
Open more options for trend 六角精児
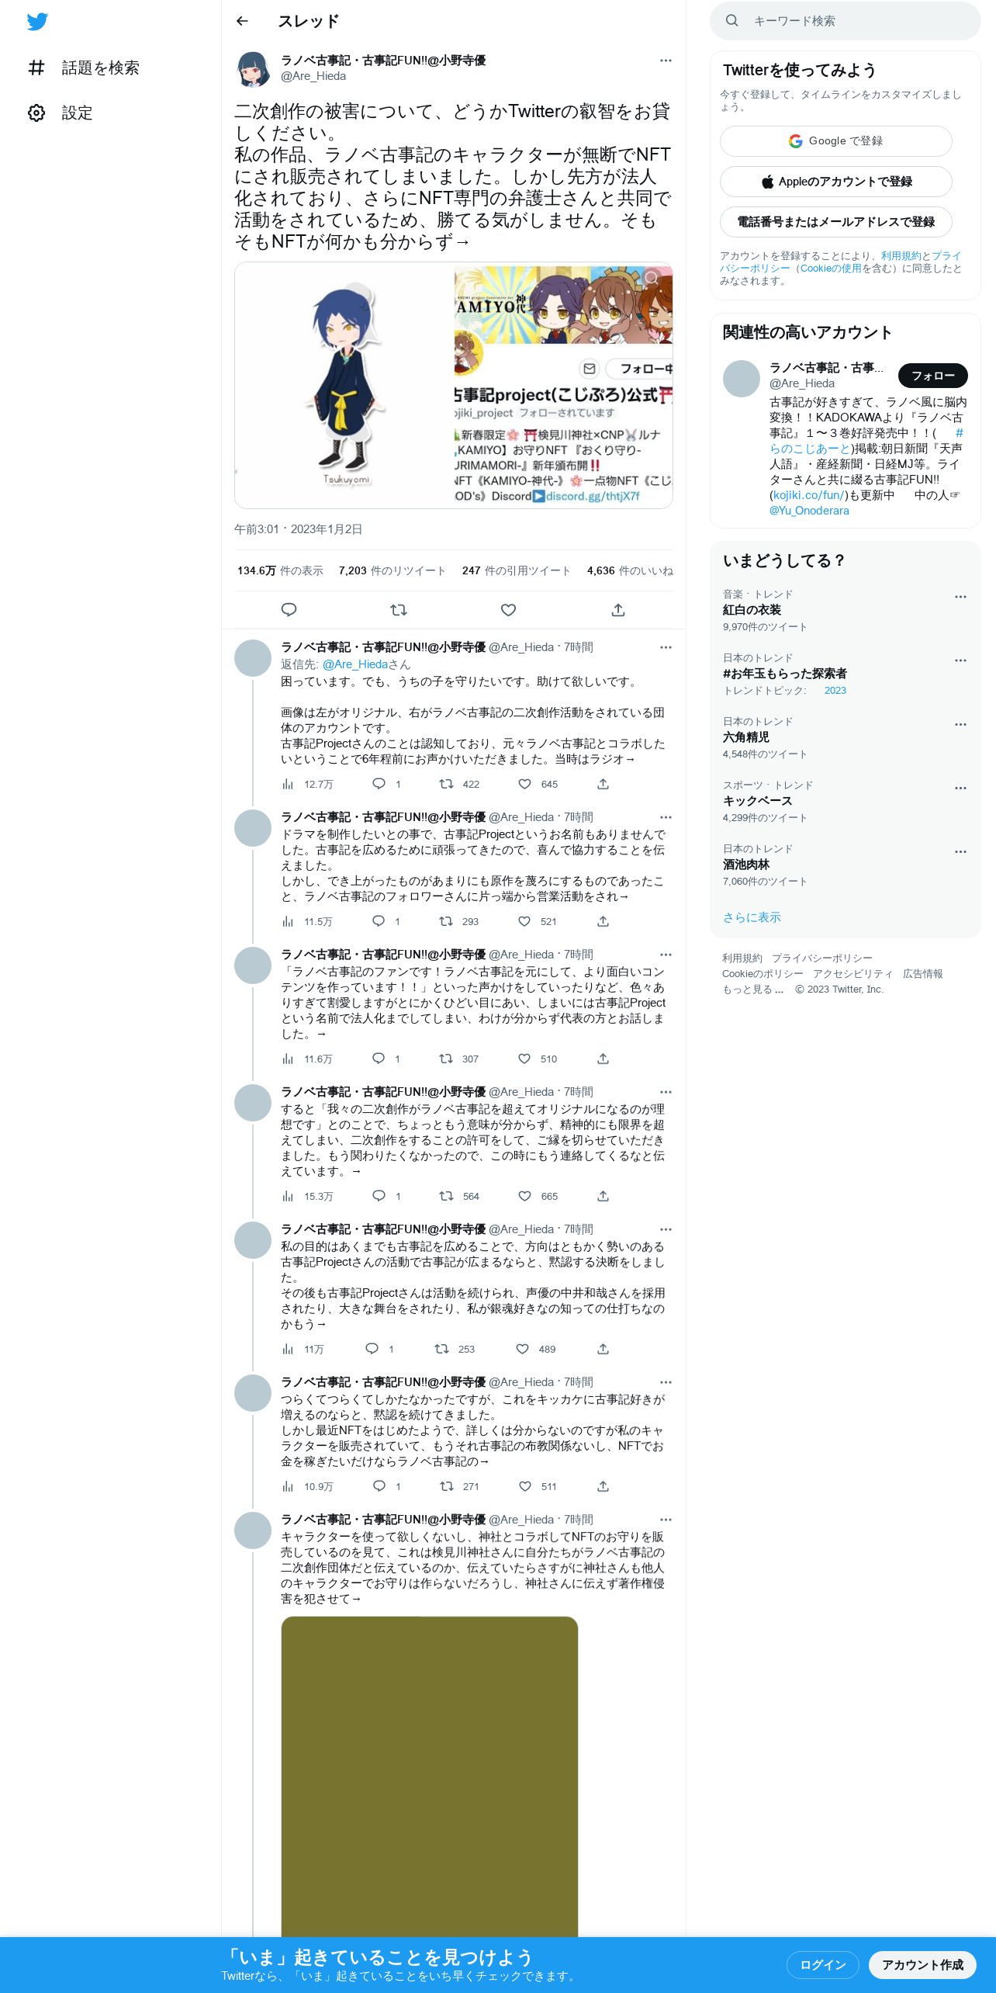pos(960,724)
